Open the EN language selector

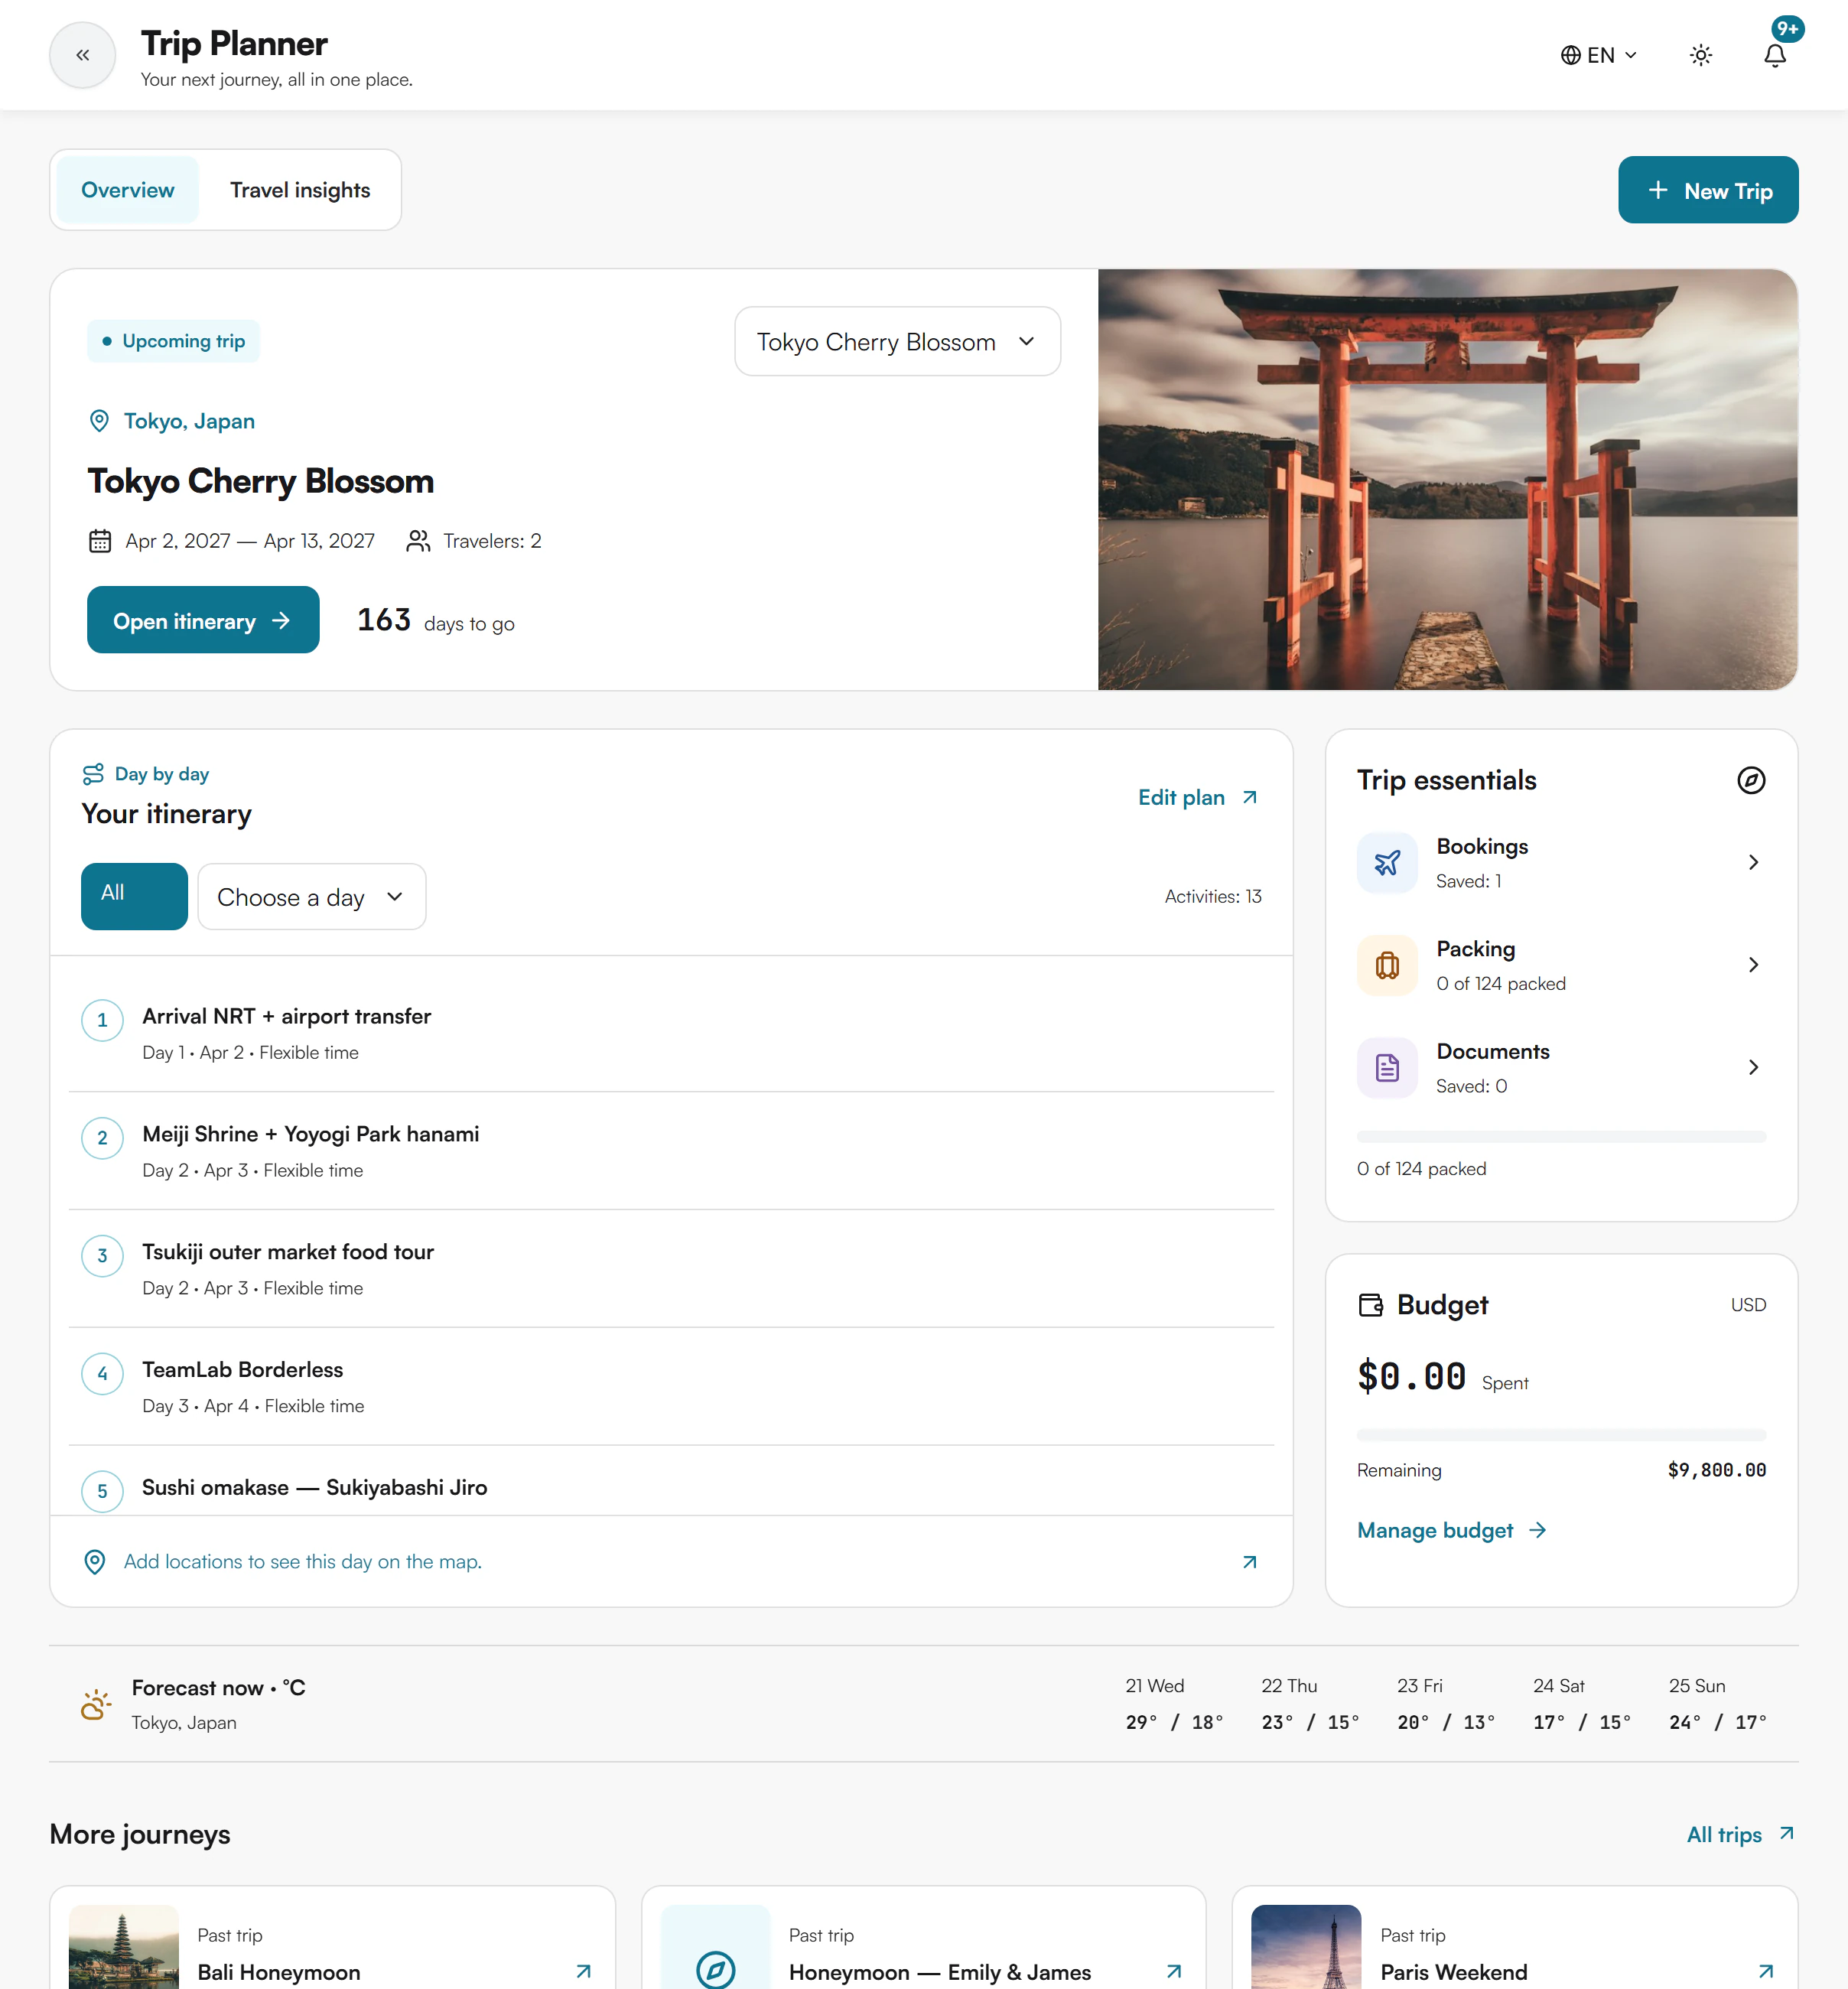click(x=1598, y=55)
